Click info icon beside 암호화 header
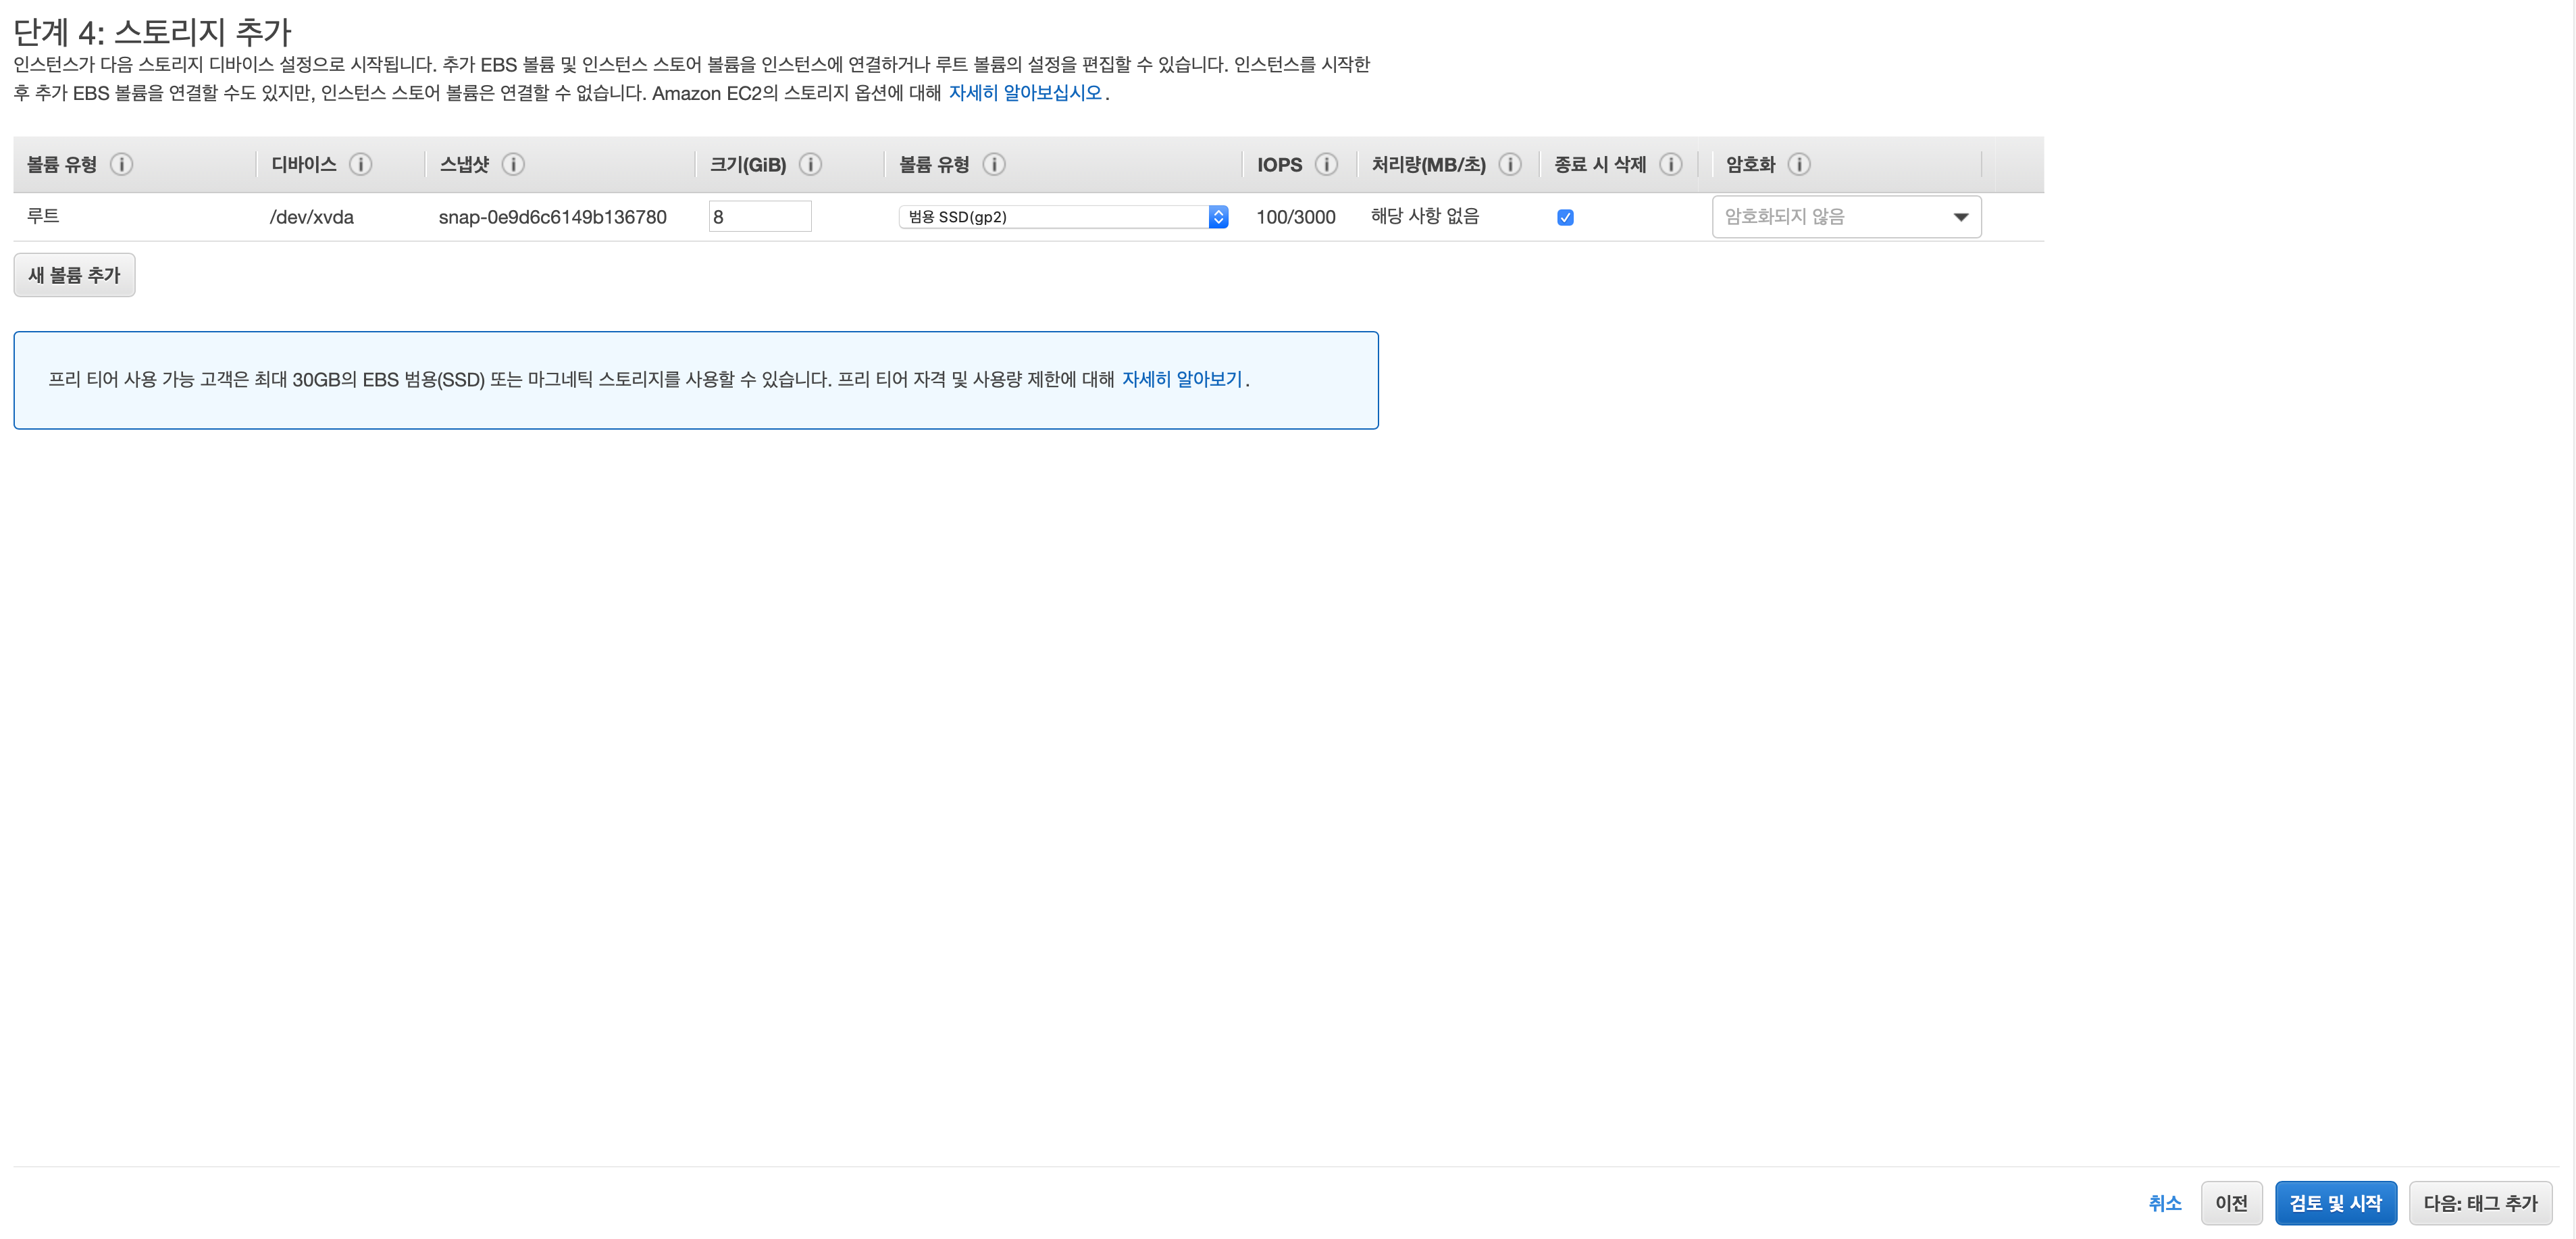 click(x=1799, y=164)
